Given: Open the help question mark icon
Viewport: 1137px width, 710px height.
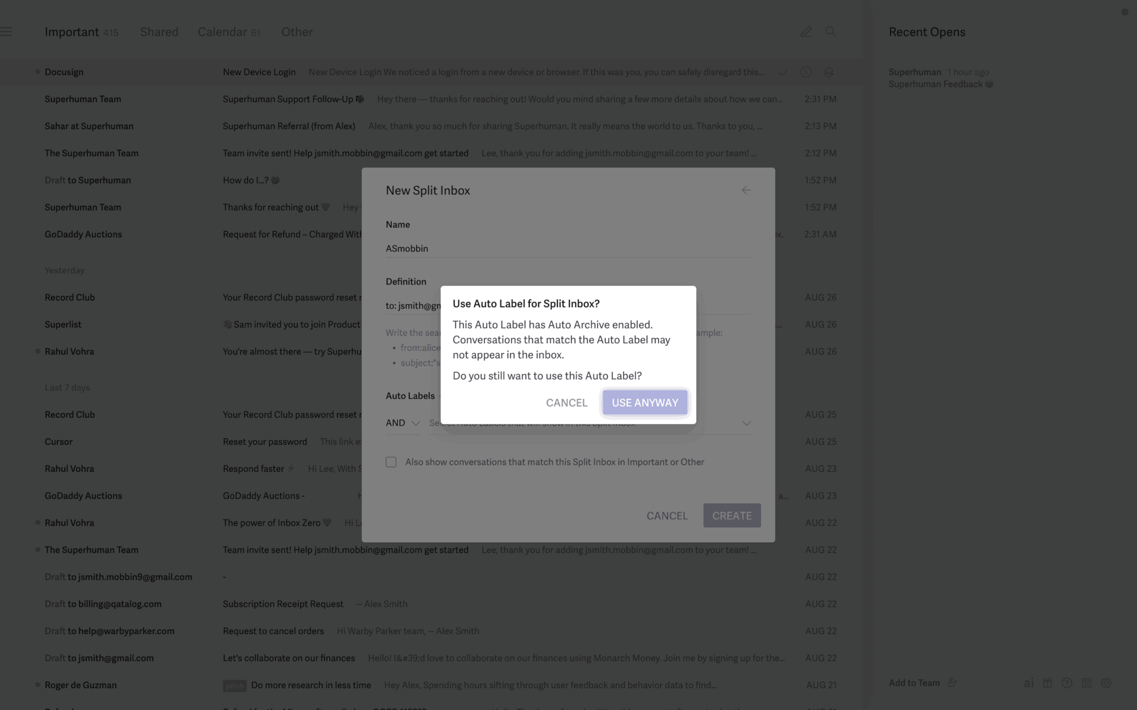Looking at the screenshot, I should pyautogui.click(x=1067, y=683).
